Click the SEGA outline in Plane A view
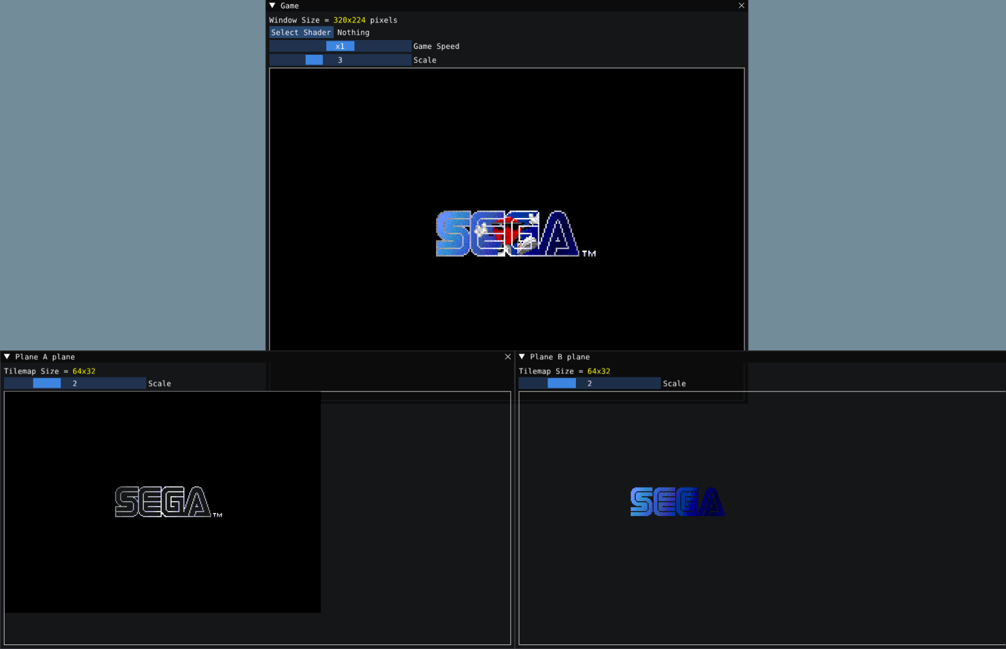The image size is (1006, 649). pos(164,502)
